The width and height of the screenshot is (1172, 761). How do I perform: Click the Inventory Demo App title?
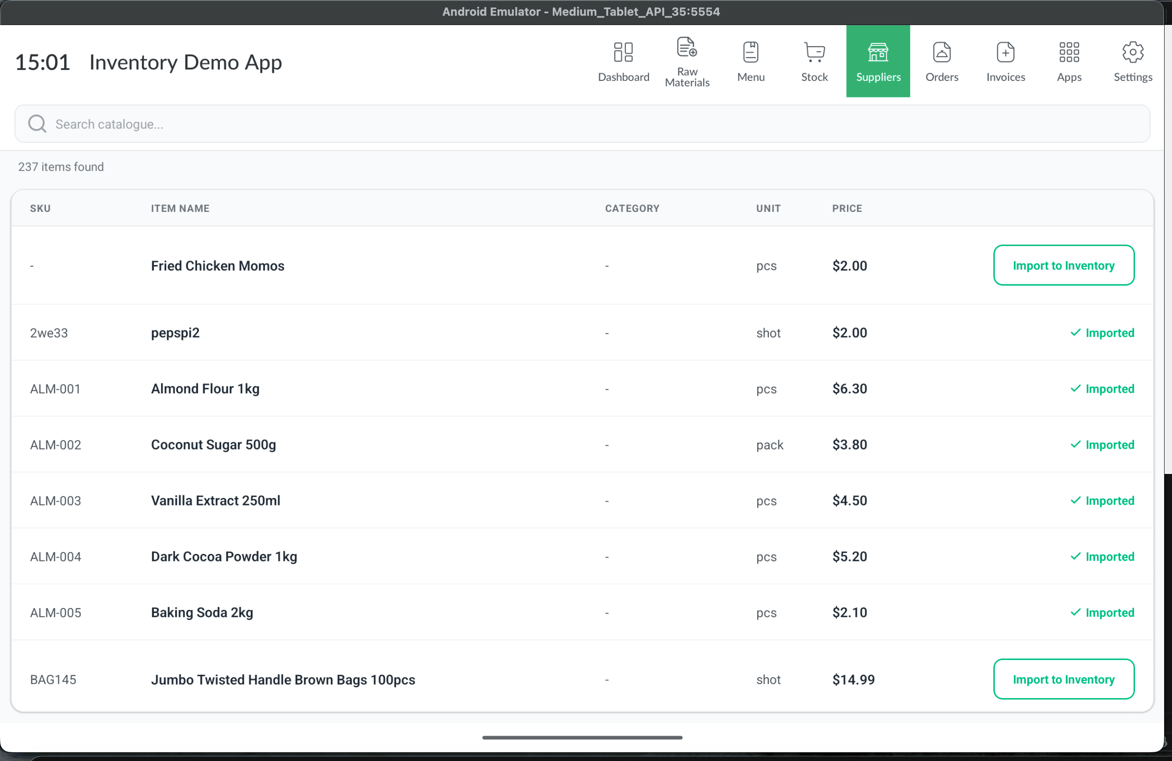coord(186,62)
